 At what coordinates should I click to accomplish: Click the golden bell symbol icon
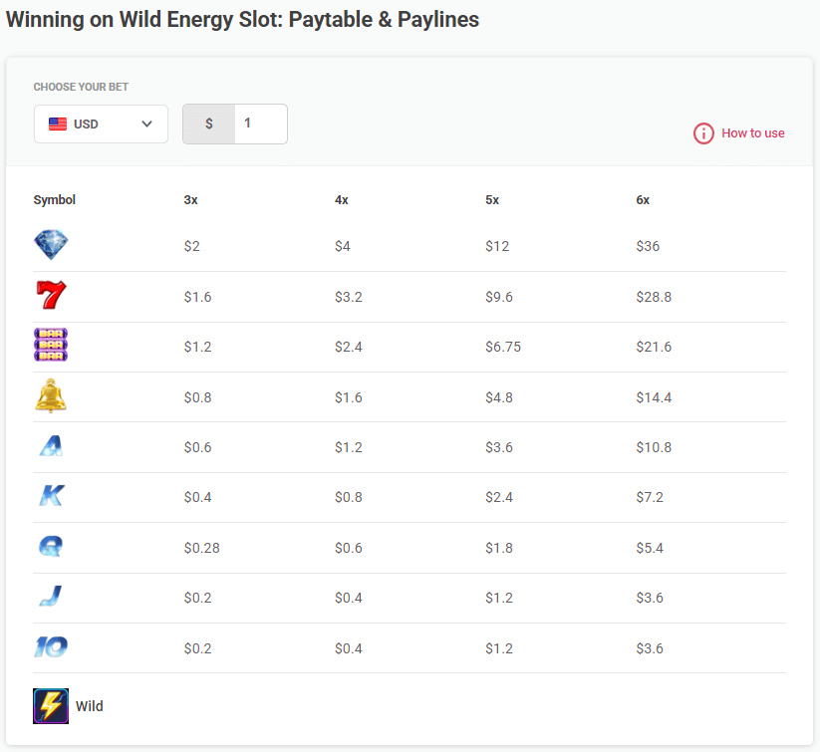pos(51,394)
